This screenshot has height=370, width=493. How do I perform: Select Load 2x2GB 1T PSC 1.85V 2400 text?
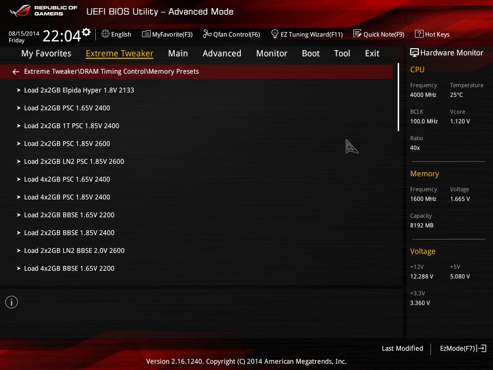click(x=72, y=126)
